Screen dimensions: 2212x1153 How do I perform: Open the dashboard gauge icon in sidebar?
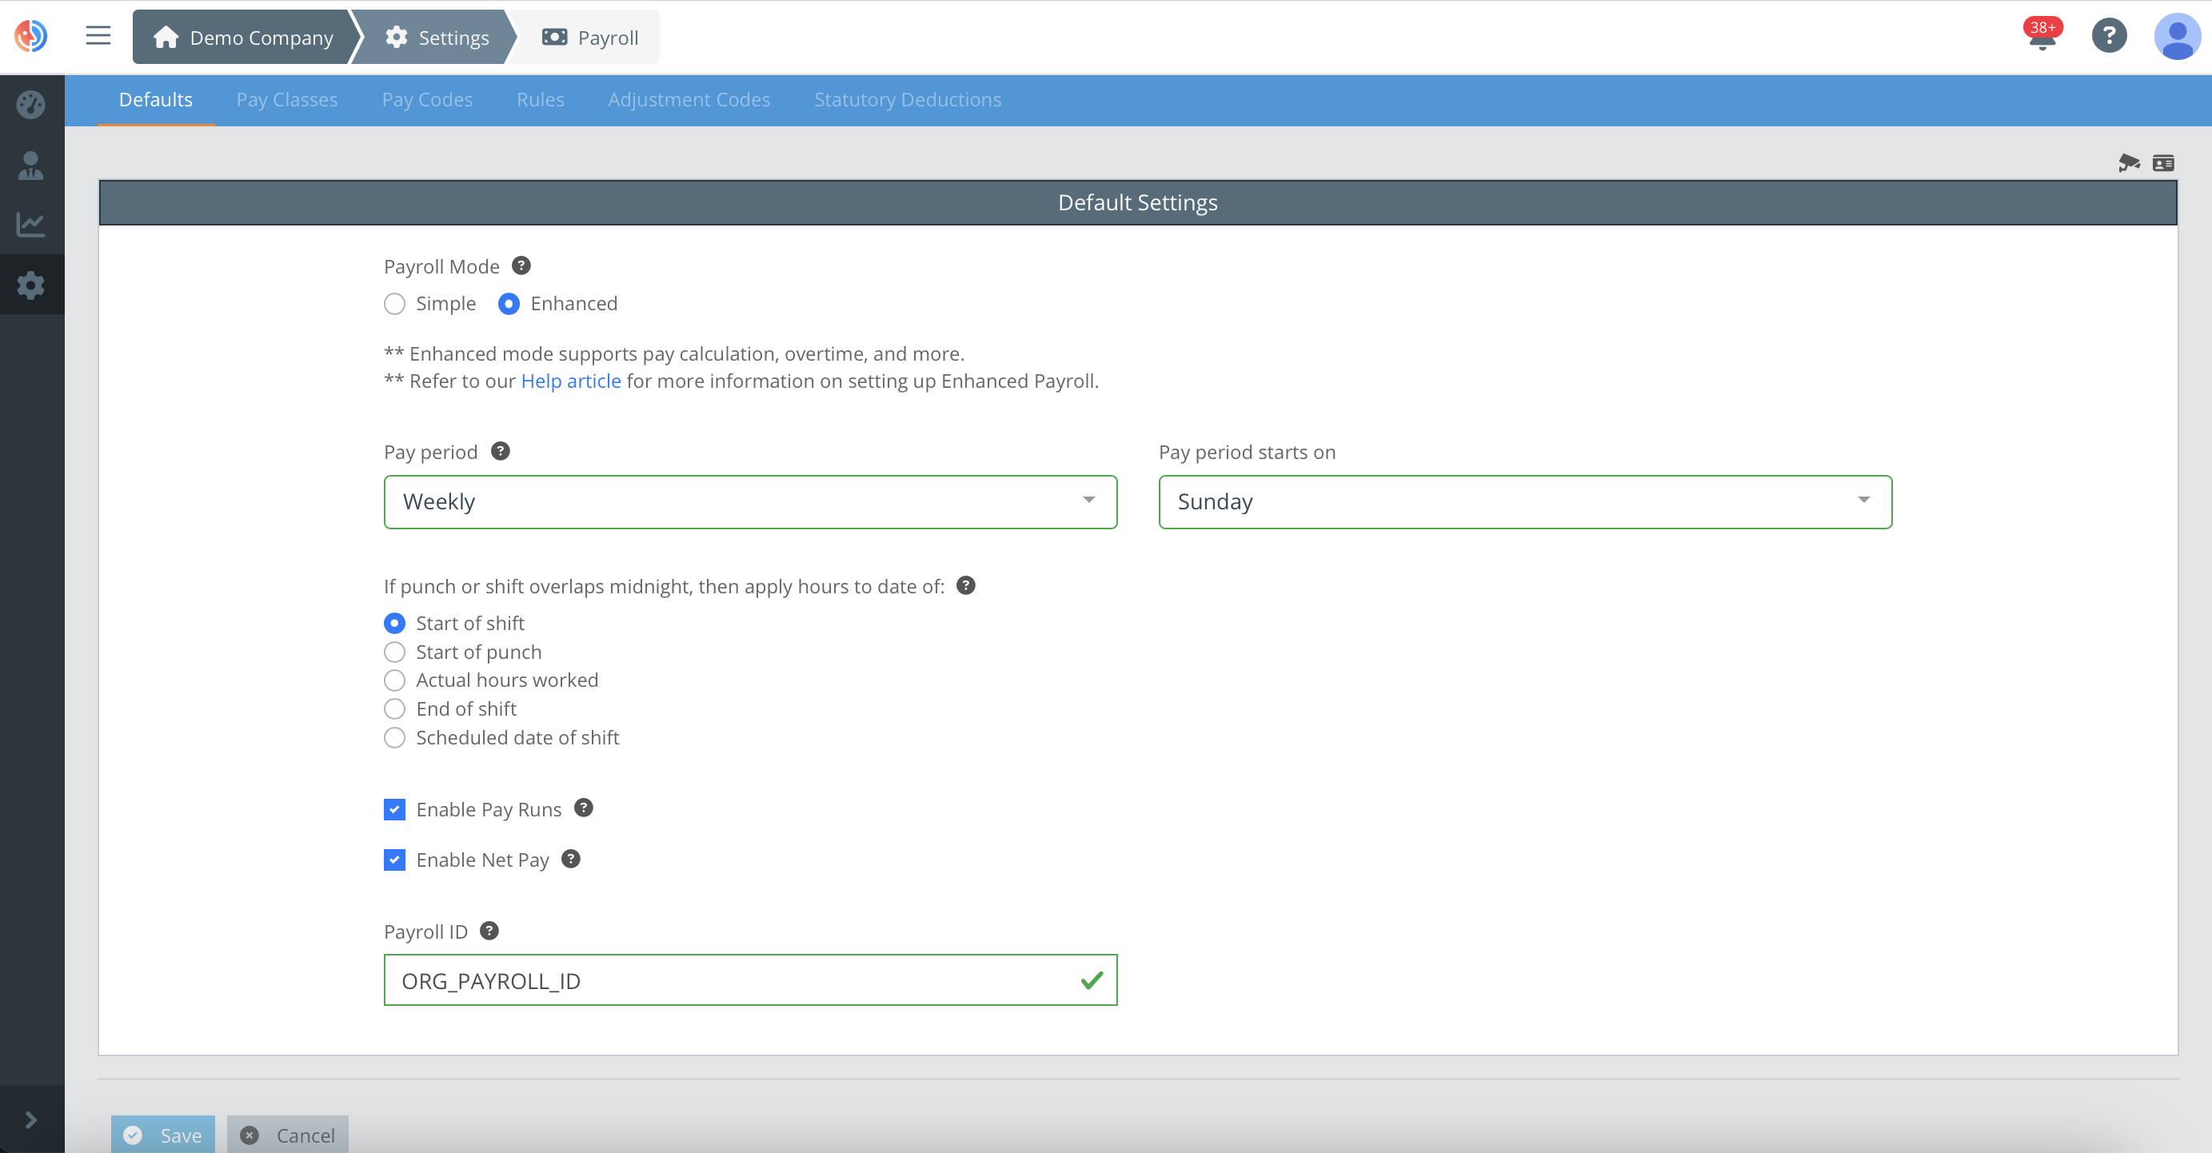pyautogui.click(x=31, y=105)
